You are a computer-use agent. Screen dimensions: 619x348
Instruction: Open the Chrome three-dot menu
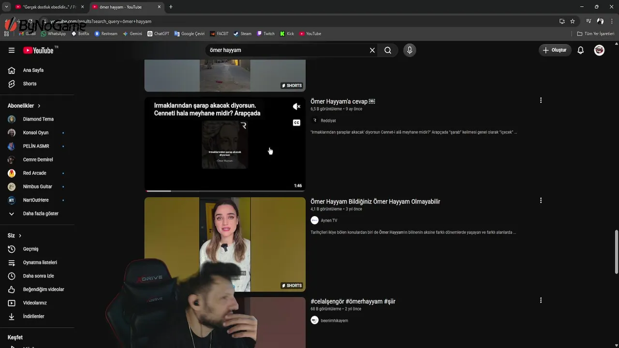(x=612, y=21)
